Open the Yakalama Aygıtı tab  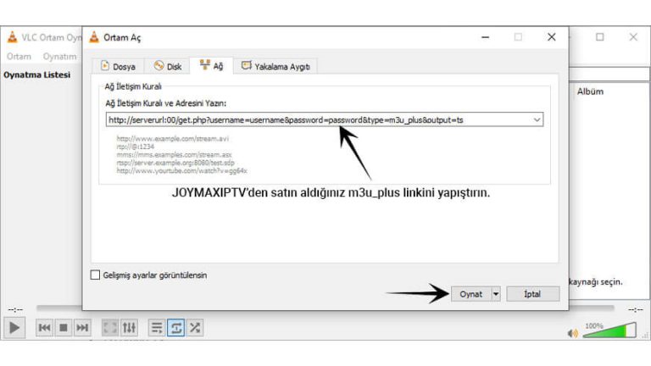[275, 66]
